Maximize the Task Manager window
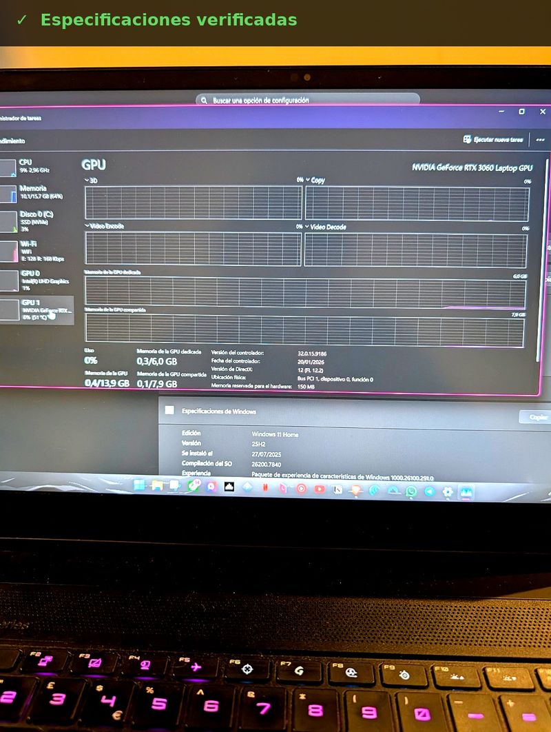Image resolution: width=551 pixels, height=732 pixels. (521, 112)
